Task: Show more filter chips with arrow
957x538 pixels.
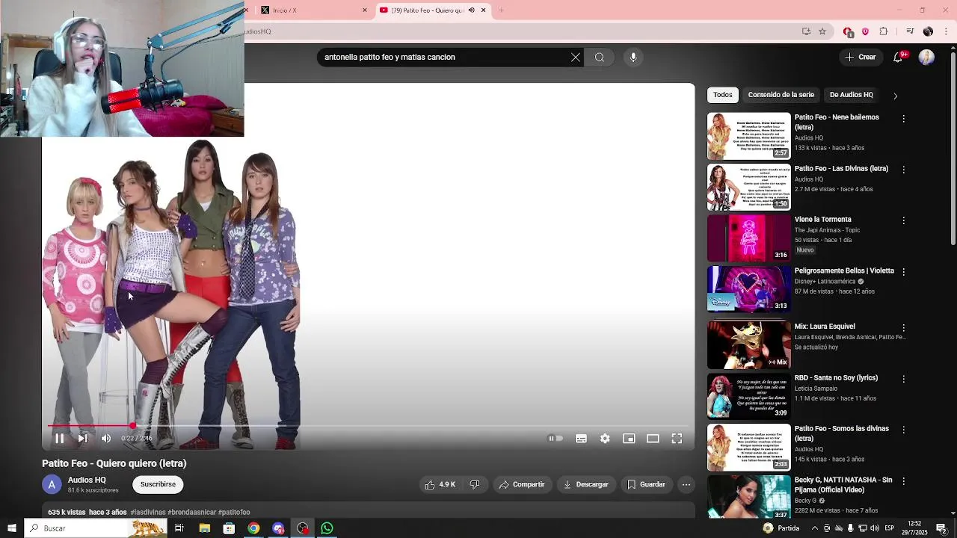Action: [895, 96]
